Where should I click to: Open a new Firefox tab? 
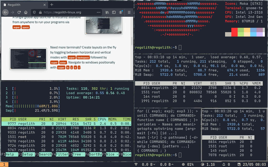pyautogui.click(x=52, y=5)
